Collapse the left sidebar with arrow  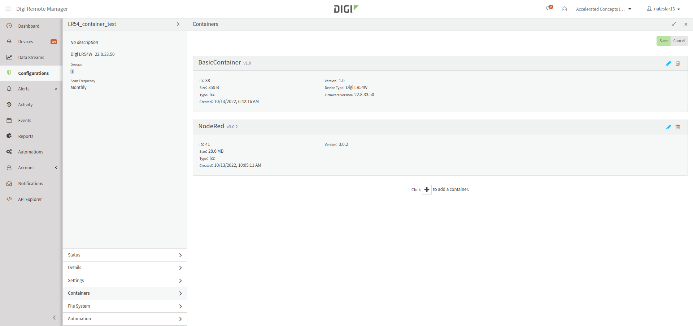(x=54, y=317)
